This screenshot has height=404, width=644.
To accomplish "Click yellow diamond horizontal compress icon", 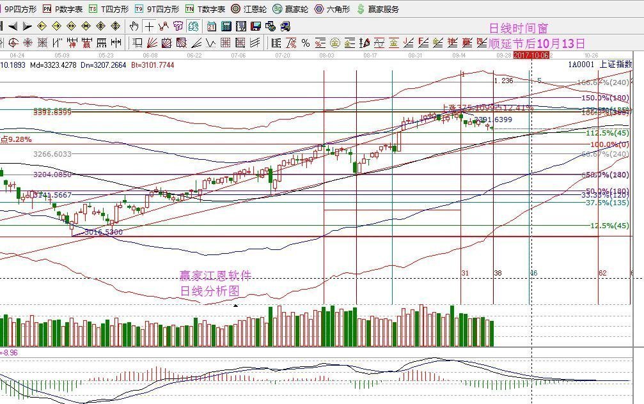I will [86, 26].
